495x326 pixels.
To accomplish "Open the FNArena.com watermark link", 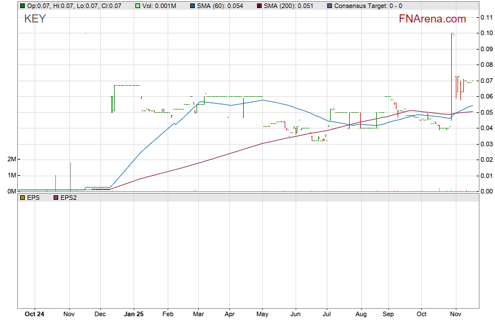I will [x=434, y=18].
